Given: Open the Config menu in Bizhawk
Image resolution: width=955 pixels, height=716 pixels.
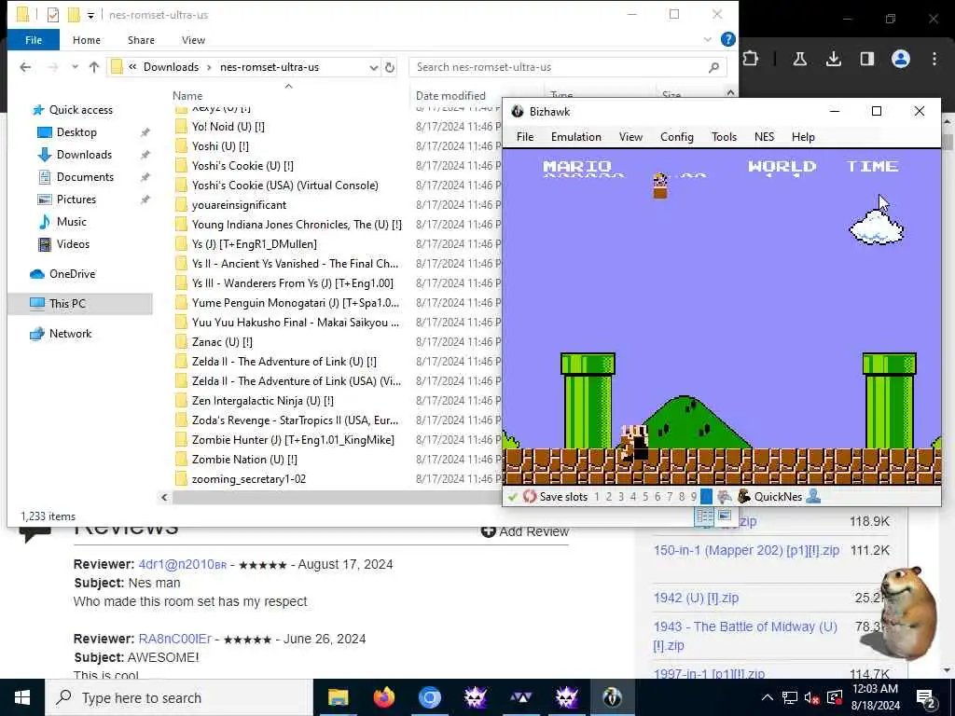Looking at the screenshot, I should (x=677, y=137).
